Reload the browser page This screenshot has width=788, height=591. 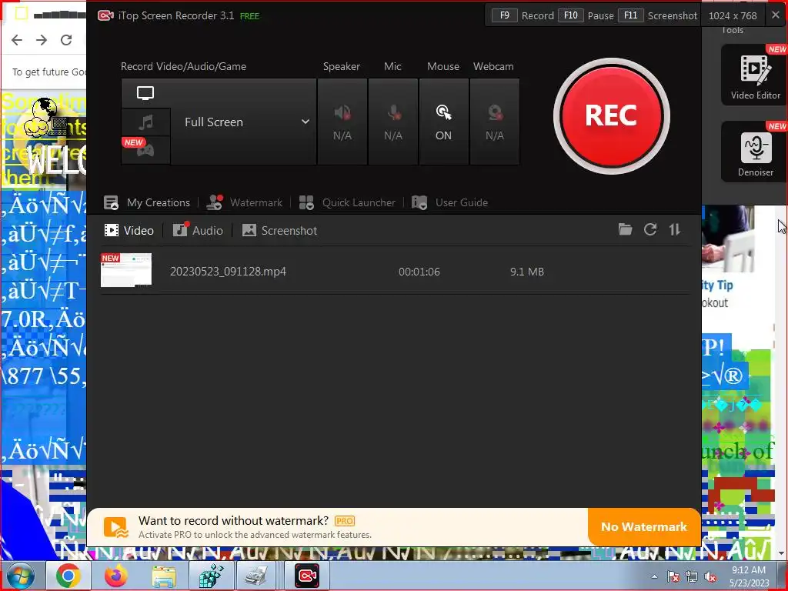[x=66, y=40]
